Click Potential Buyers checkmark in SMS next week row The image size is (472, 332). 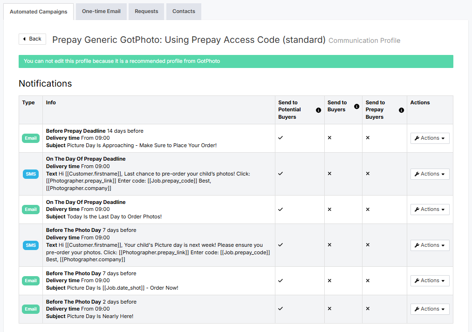[280, 245]
